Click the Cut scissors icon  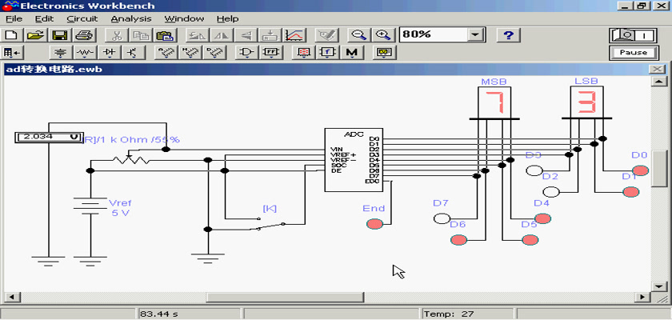click(x=116, y=34)
